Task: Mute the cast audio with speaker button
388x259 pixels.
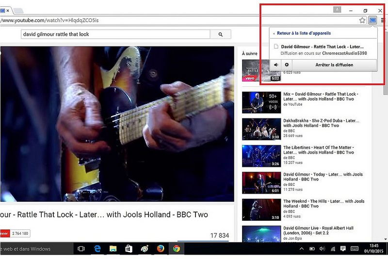Action: (x=276, y=65)
